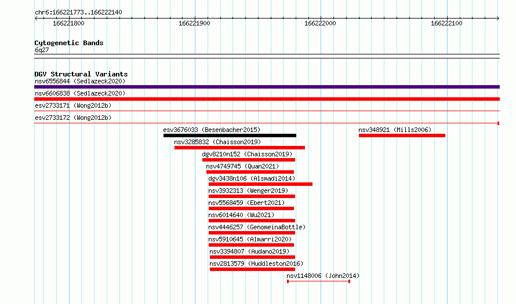Click the left arrowhead of the ruler
516x304 pixels.
[x=36, y=19]
